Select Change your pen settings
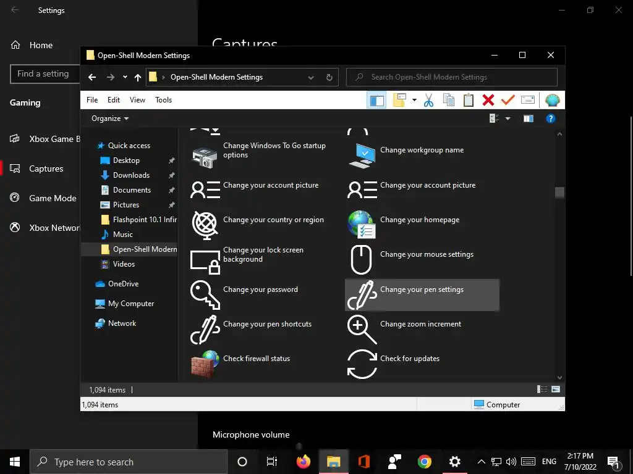Screen dimensions: 633x474 (x=422, y=295)
